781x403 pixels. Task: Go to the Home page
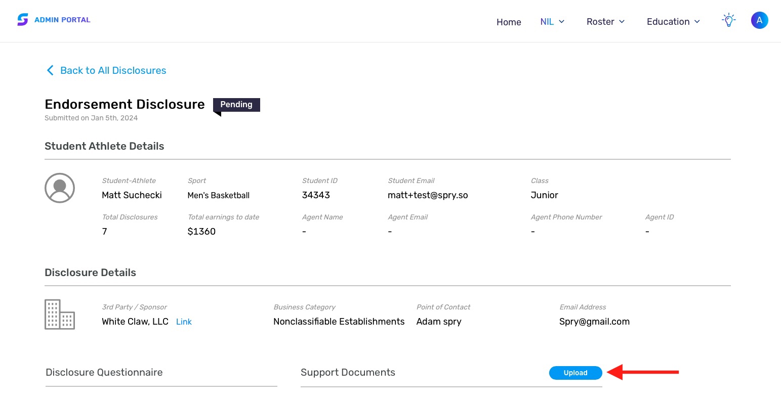tap(509, 22)
